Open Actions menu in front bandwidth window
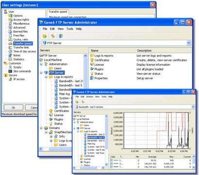The image size is (199, 175). (x=90, y=97)
